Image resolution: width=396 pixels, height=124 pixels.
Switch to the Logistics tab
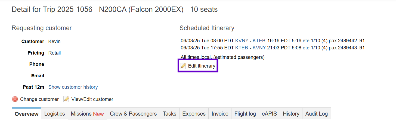click(x=55, y=114)
